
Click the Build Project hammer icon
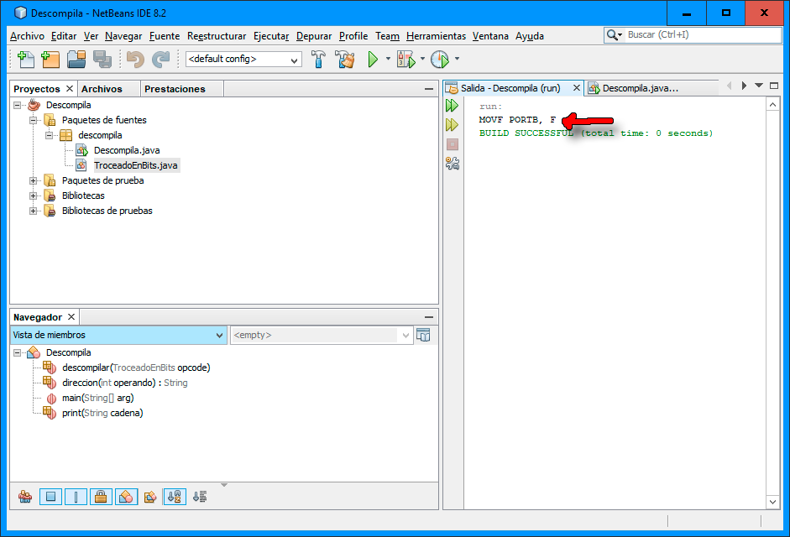[x=318, y=60]
